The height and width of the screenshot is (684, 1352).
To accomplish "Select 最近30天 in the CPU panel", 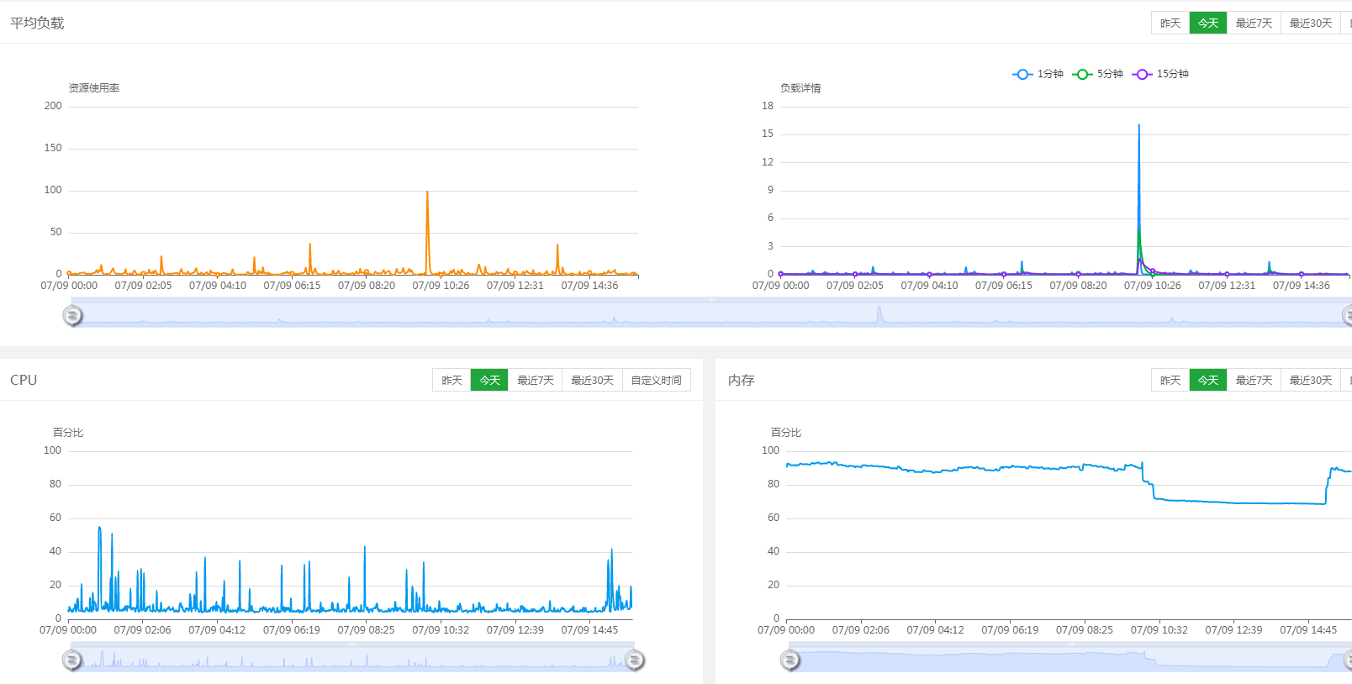I will click(x=592, y=381).
